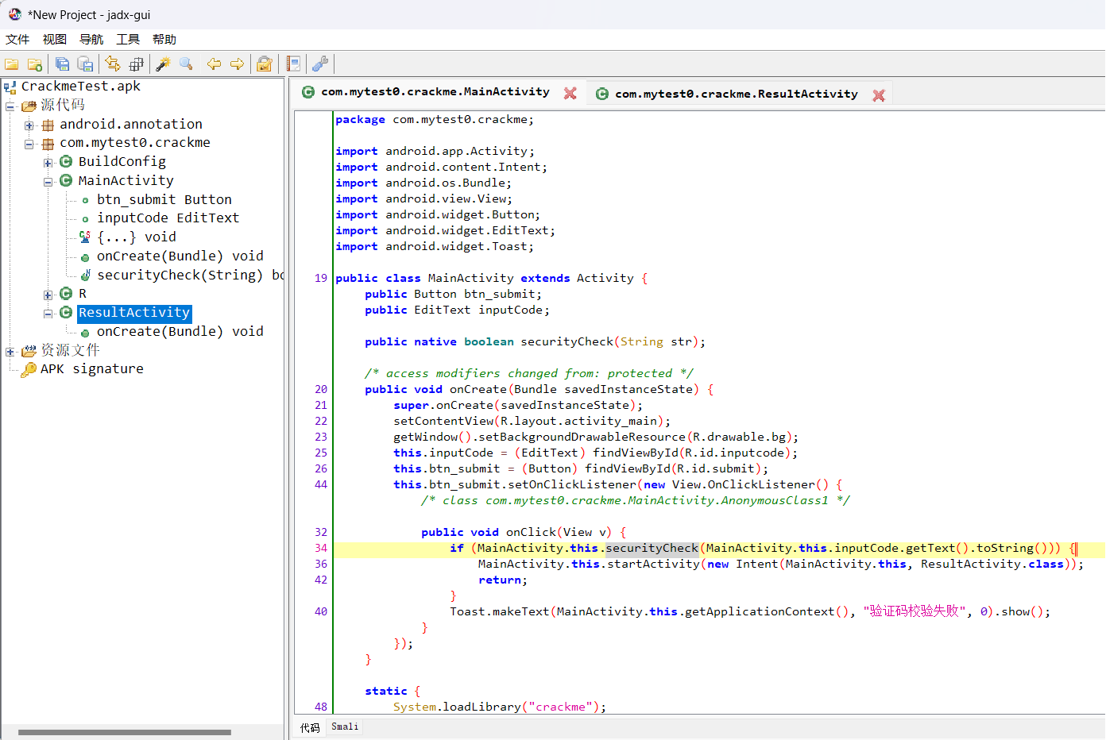Click System.loadLibrary("crackme") line
Screen dimensions: 1106x740
click(x=500, y=707)
